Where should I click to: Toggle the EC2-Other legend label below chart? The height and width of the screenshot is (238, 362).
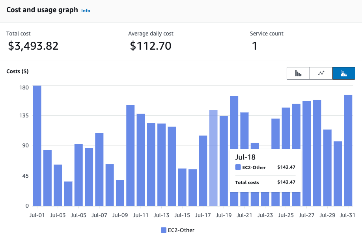coord(181,230)
